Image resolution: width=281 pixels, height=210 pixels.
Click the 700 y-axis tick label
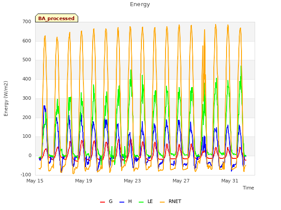point(27,21)
